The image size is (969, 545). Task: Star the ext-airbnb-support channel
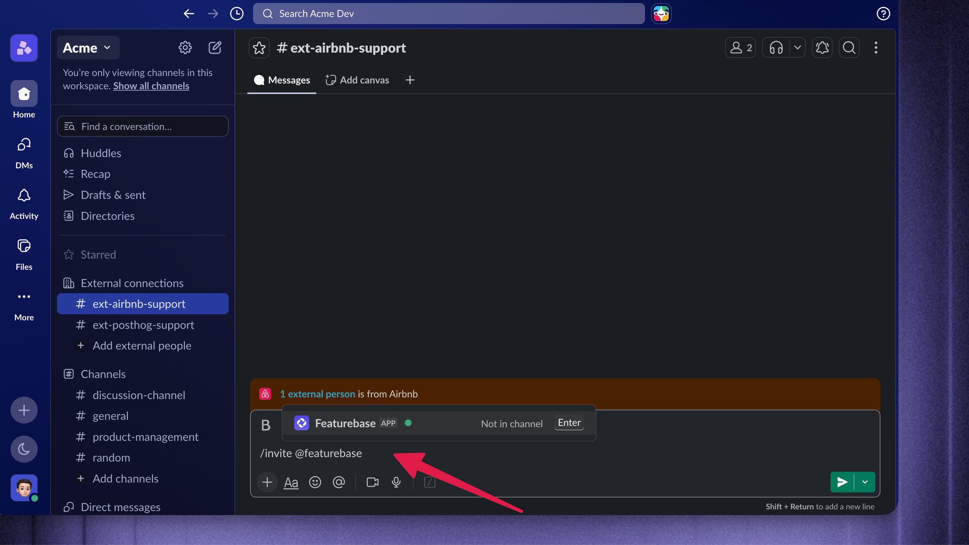[x=259, y=48]
